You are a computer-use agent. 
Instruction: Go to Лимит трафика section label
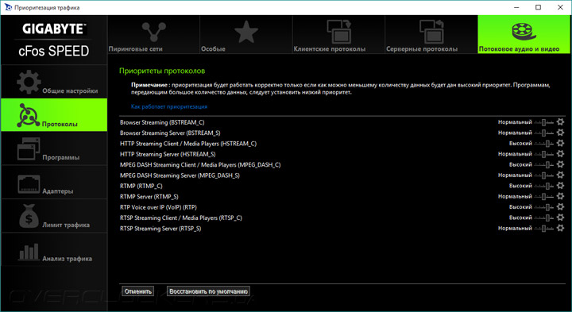click(x=66, y=225)
